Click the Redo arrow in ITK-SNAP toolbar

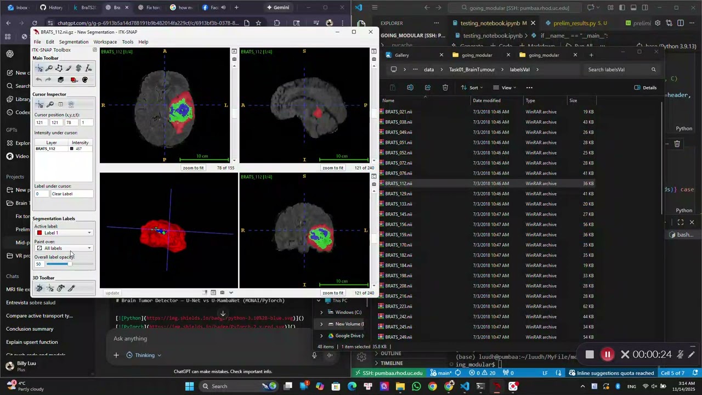[49, 80]
